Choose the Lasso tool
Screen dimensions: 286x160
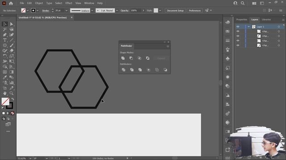click(x=12, y=29)
